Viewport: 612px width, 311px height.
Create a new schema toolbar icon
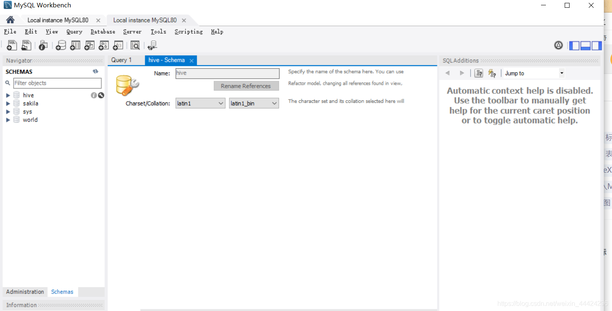tap(61, 45)
